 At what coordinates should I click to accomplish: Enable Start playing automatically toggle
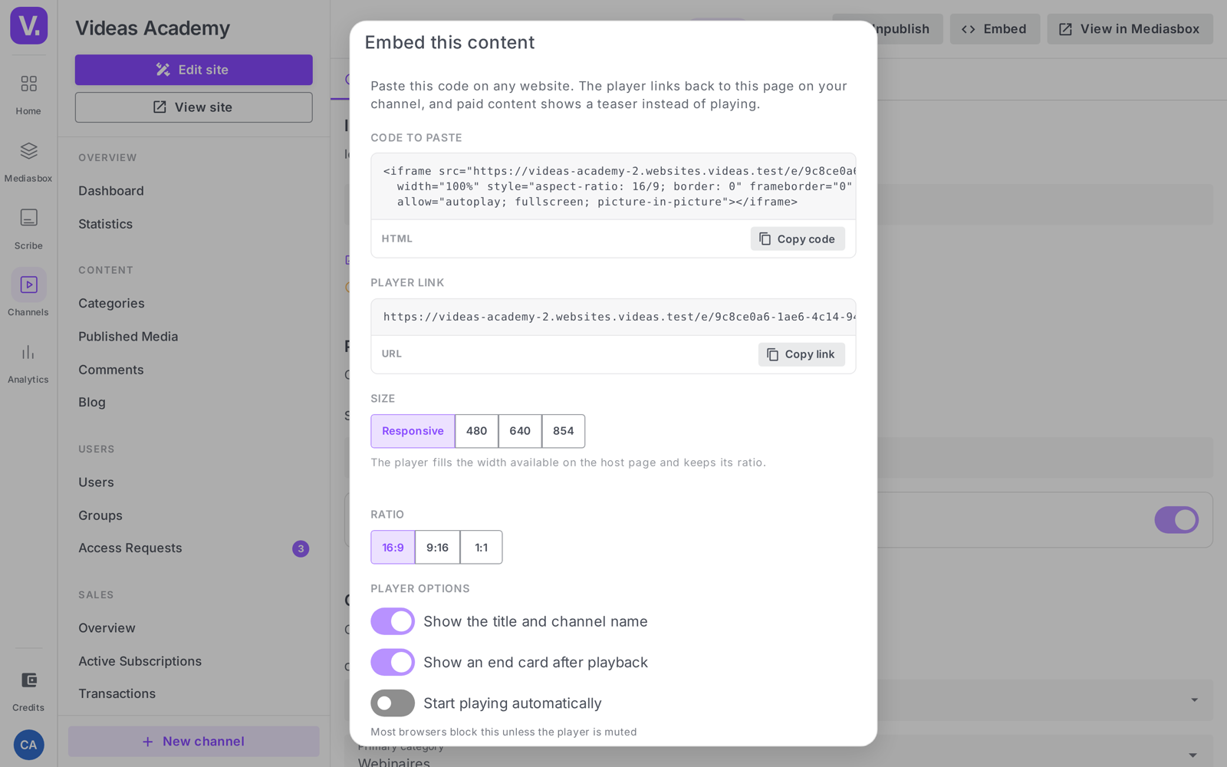(x=393, y=703)
